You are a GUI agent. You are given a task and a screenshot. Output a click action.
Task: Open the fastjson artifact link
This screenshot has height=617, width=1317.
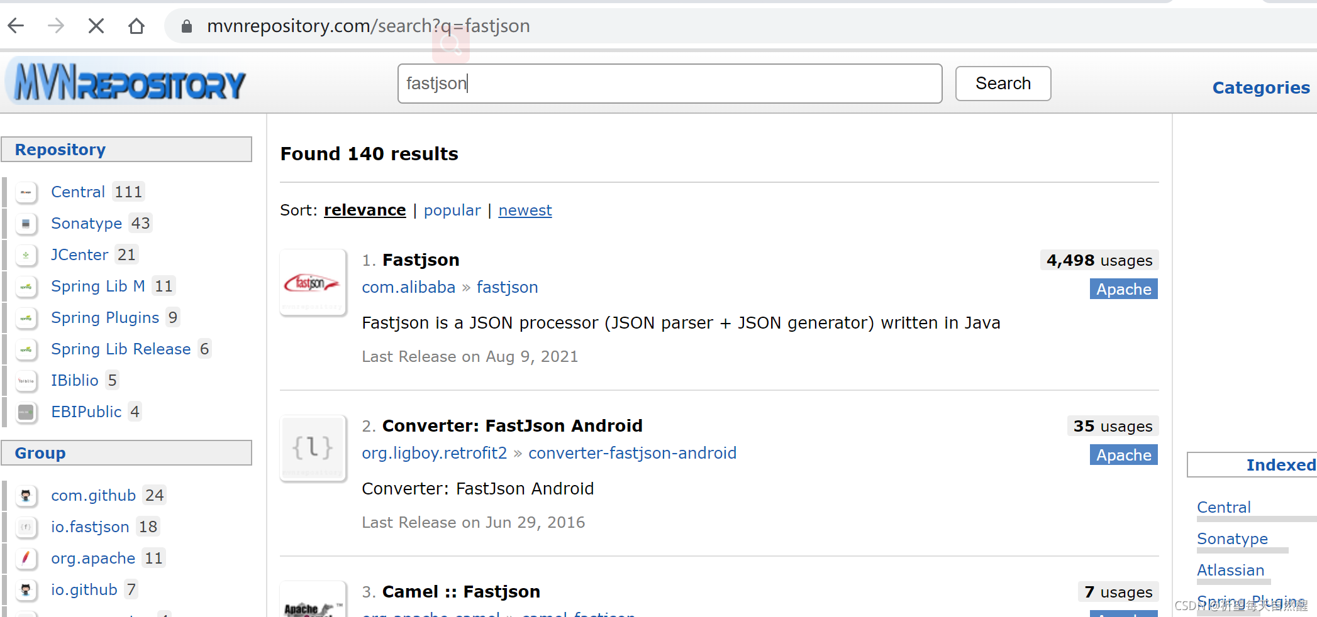coord(507,287)
